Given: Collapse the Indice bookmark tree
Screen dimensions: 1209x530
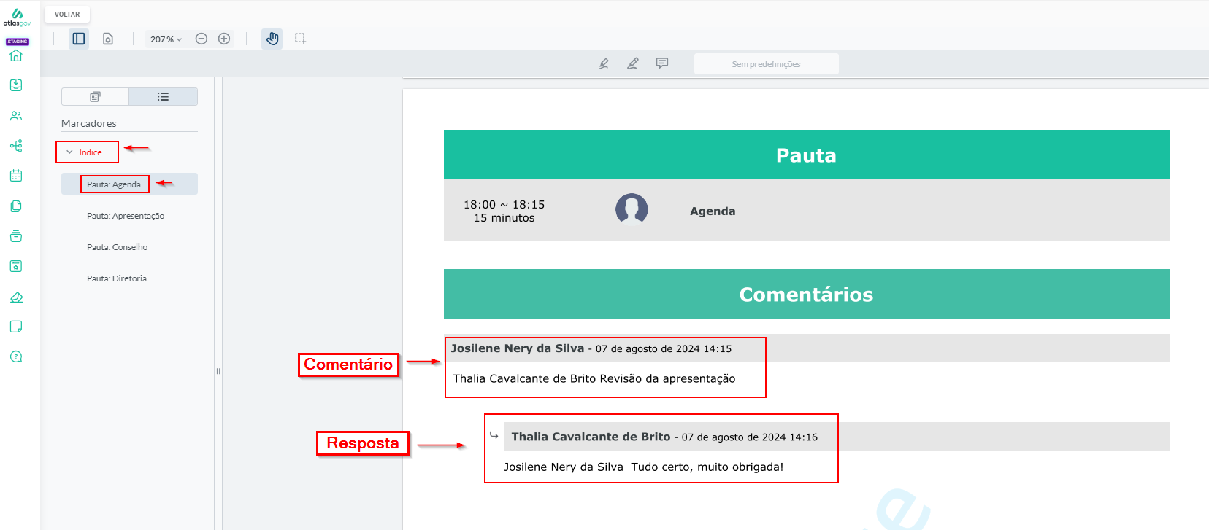Looking at the screenshot, I should 70,152.
